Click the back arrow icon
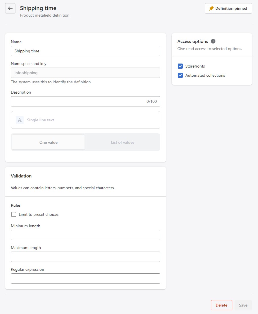The height and width of the screenshot is (314, 258). [x=10, y=8]
